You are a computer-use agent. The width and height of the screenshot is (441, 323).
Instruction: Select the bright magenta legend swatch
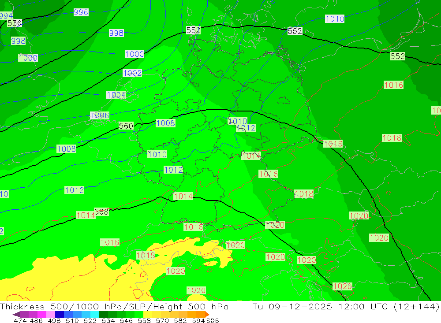42,314
